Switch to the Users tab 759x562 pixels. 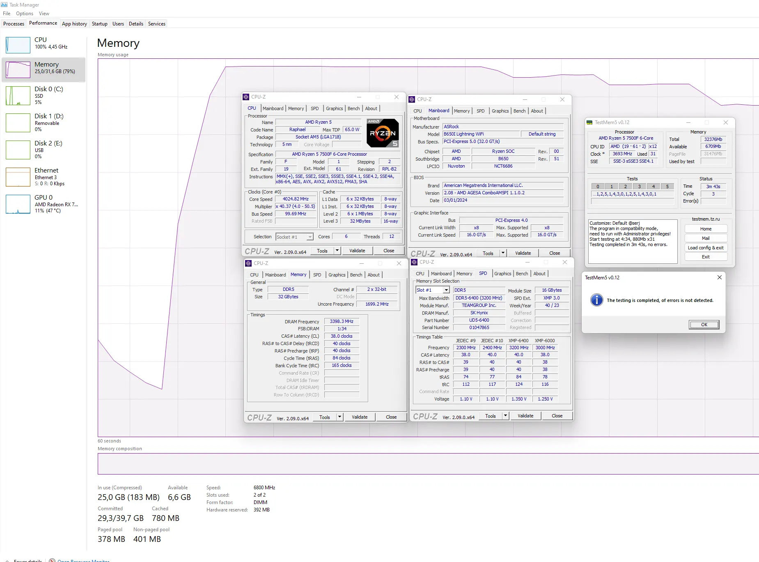(x=118, y=24)
